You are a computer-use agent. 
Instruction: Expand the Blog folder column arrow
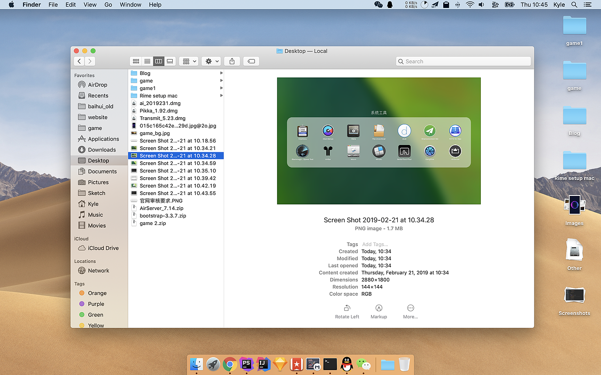(221, 73)
